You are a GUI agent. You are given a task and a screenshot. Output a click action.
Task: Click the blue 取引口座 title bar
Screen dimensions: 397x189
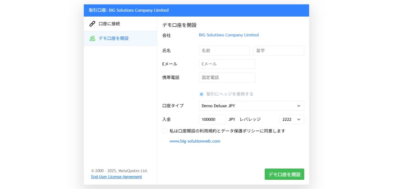coord(196,10)
